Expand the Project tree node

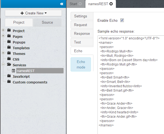[x=3, y=31]
